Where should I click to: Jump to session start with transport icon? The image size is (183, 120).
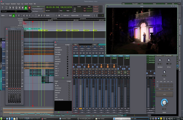(x=10, y=8)
